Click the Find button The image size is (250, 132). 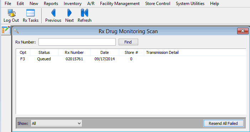(128, 42)
